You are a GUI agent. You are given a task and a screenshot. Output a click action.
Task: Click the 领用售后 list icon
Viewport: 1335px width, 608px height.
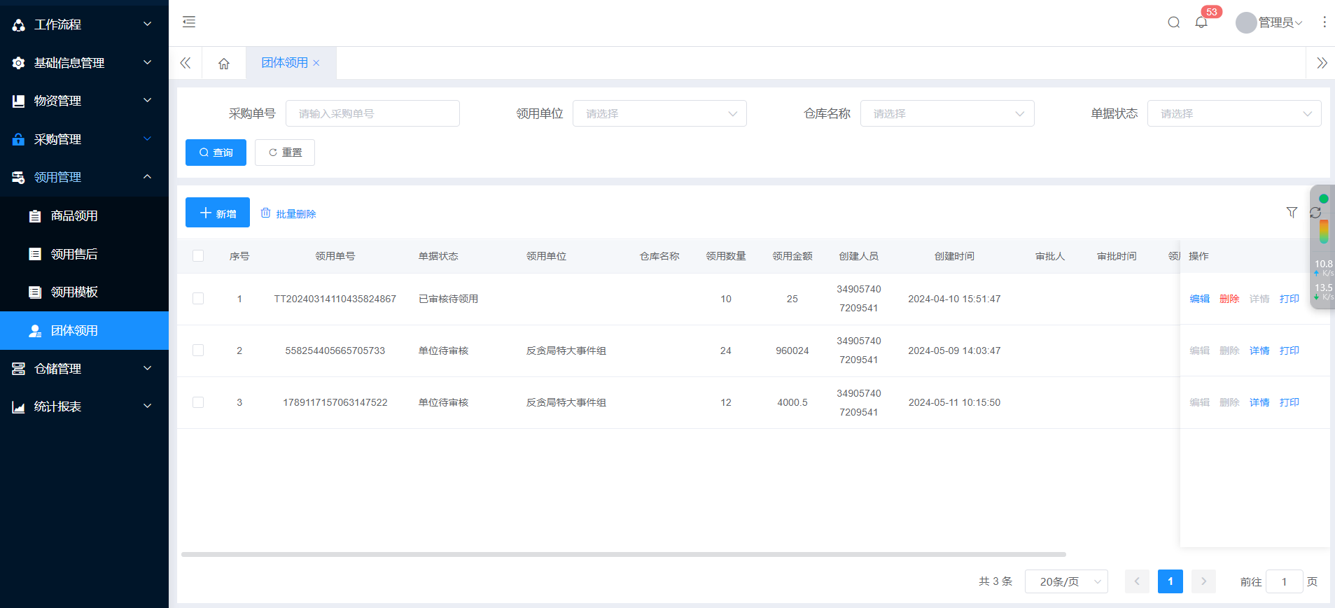coord(35,254)
